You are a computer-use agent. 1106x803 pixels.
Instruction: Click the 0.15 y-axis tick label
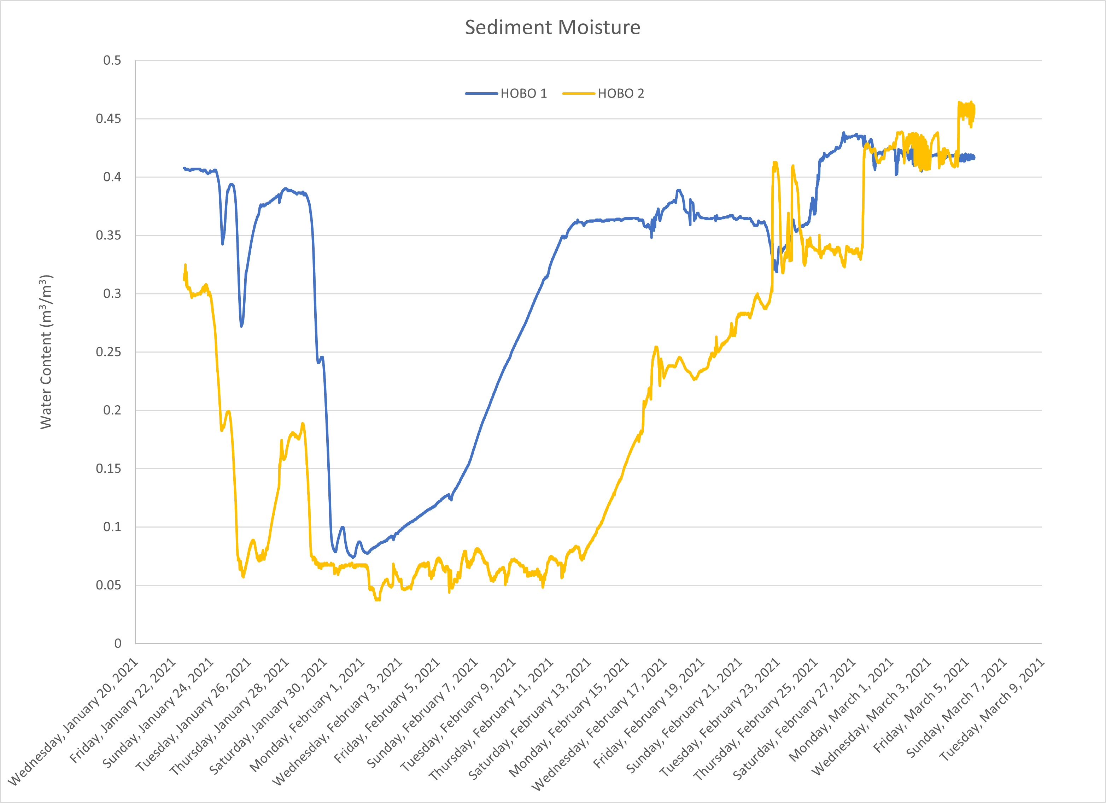pyautogui.click(x=109, y=469)
